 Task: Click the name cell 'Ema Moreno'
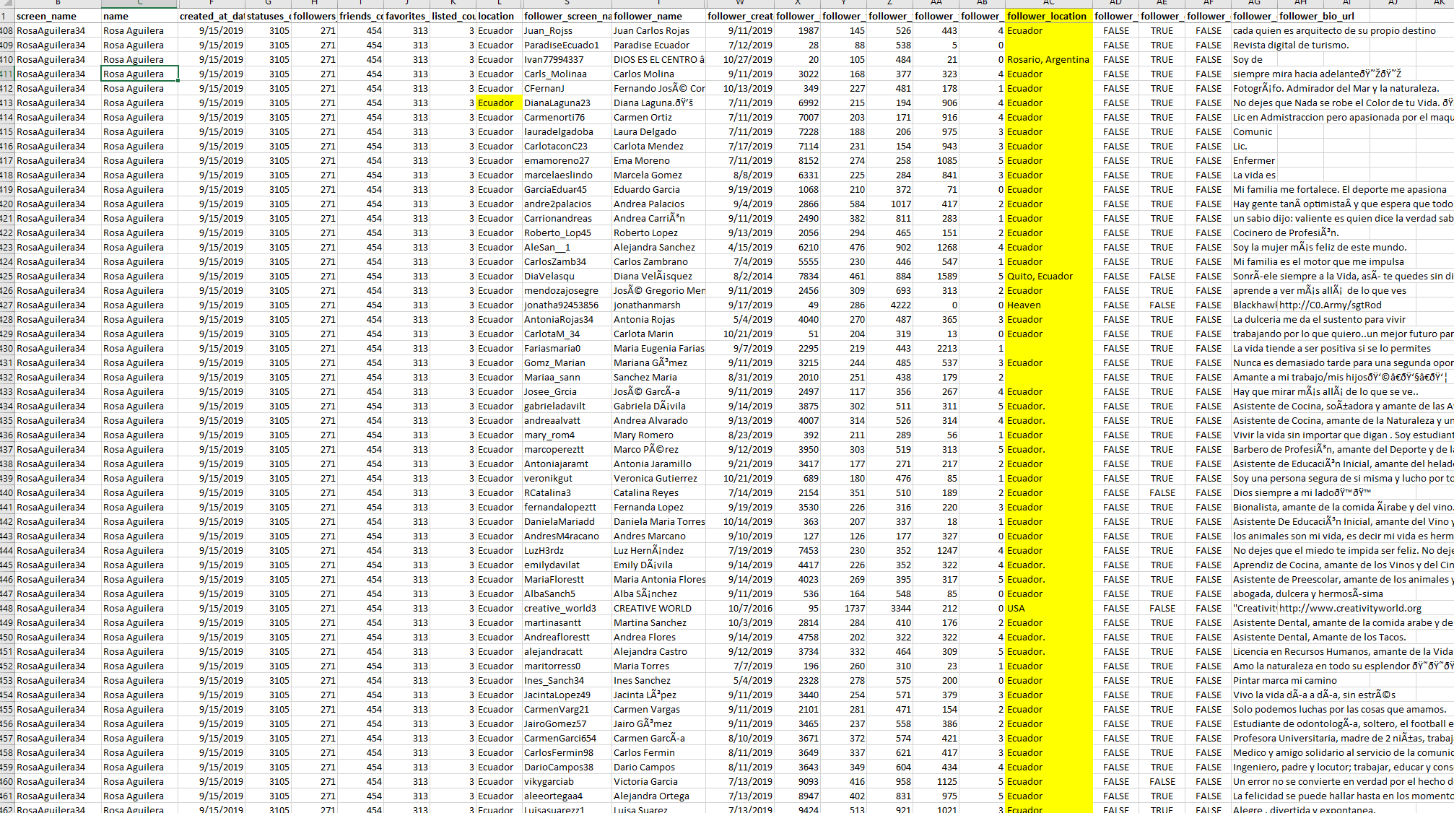point(658,160)
